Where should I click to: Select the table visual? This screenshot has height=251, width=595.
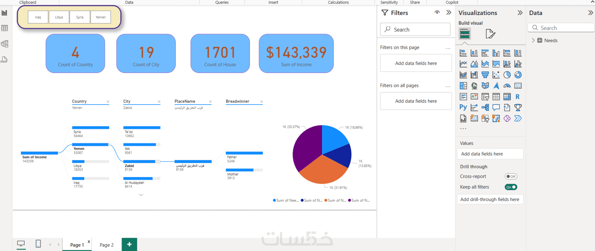pyautogui.click(x=496, y=97)
